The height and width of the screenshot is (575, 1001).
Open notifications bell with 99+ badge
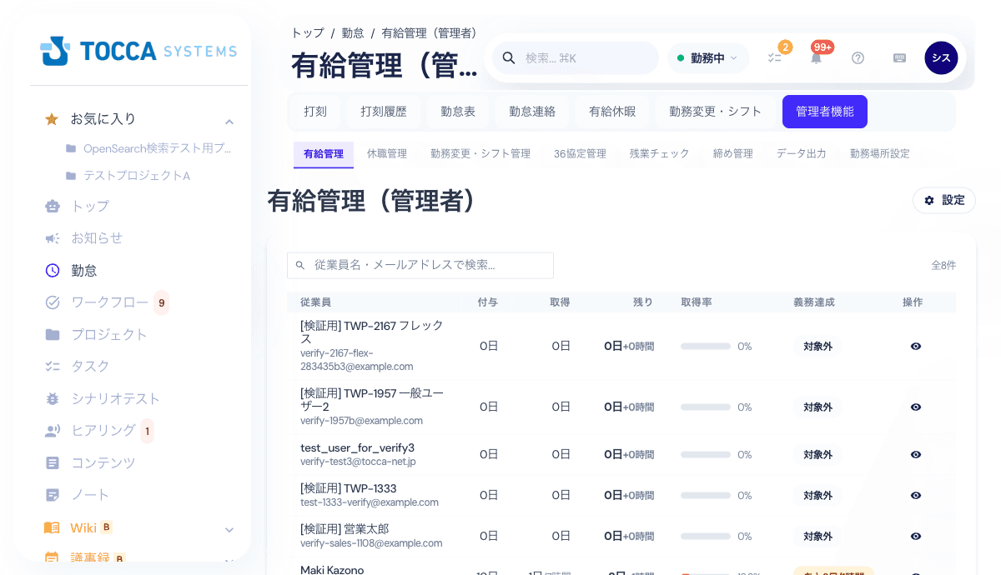[x=816, y=58]
